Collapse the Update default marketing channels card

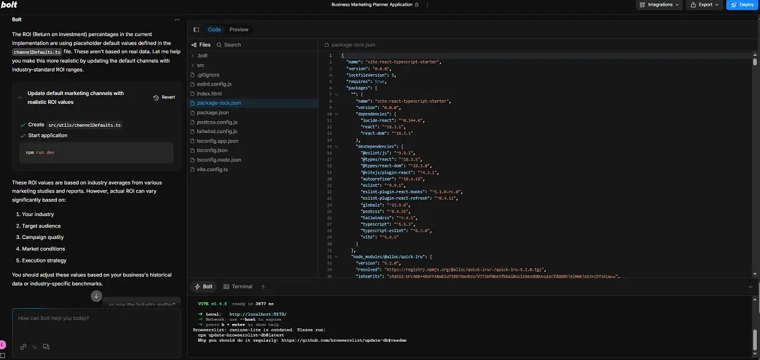(x=20, y=98)
